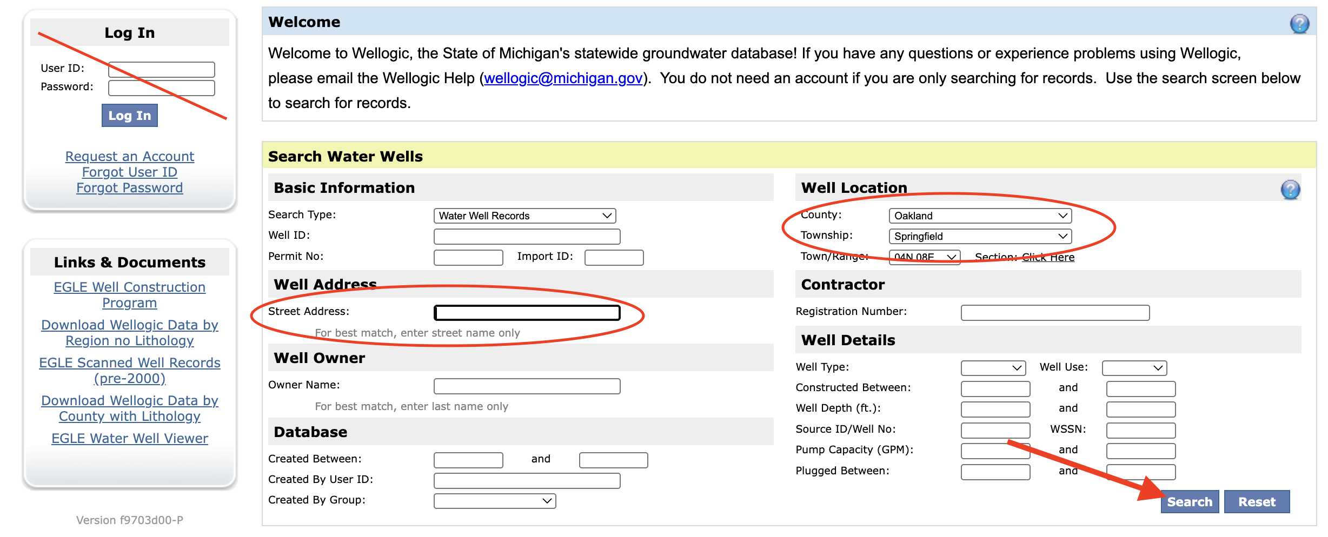The height and width of the screenshot is (537, 1328).
Task: Focus the Well ID field
Action: point(527,236)
